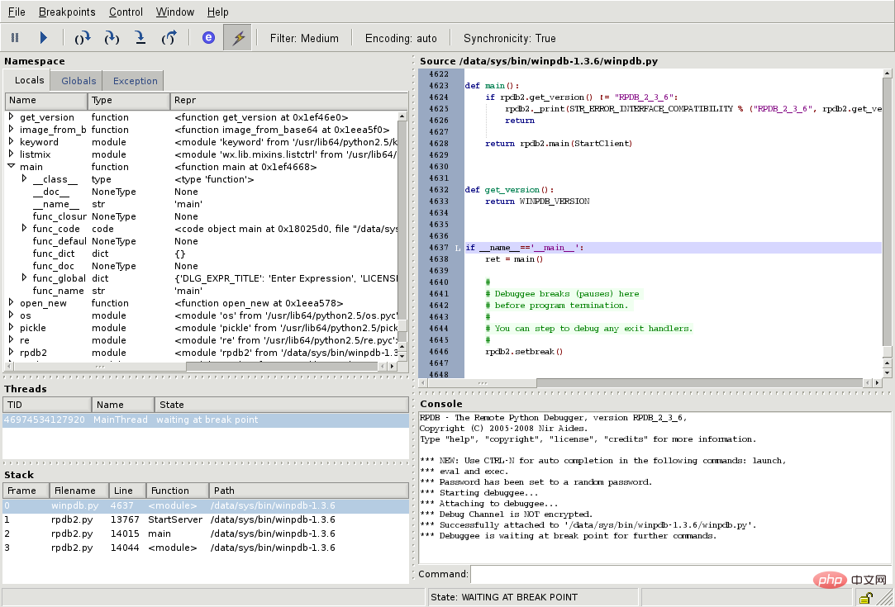The image size is (895, 607).
Task: Click the 'Filter: Medium' toolbar button
Action: (304, 38)
